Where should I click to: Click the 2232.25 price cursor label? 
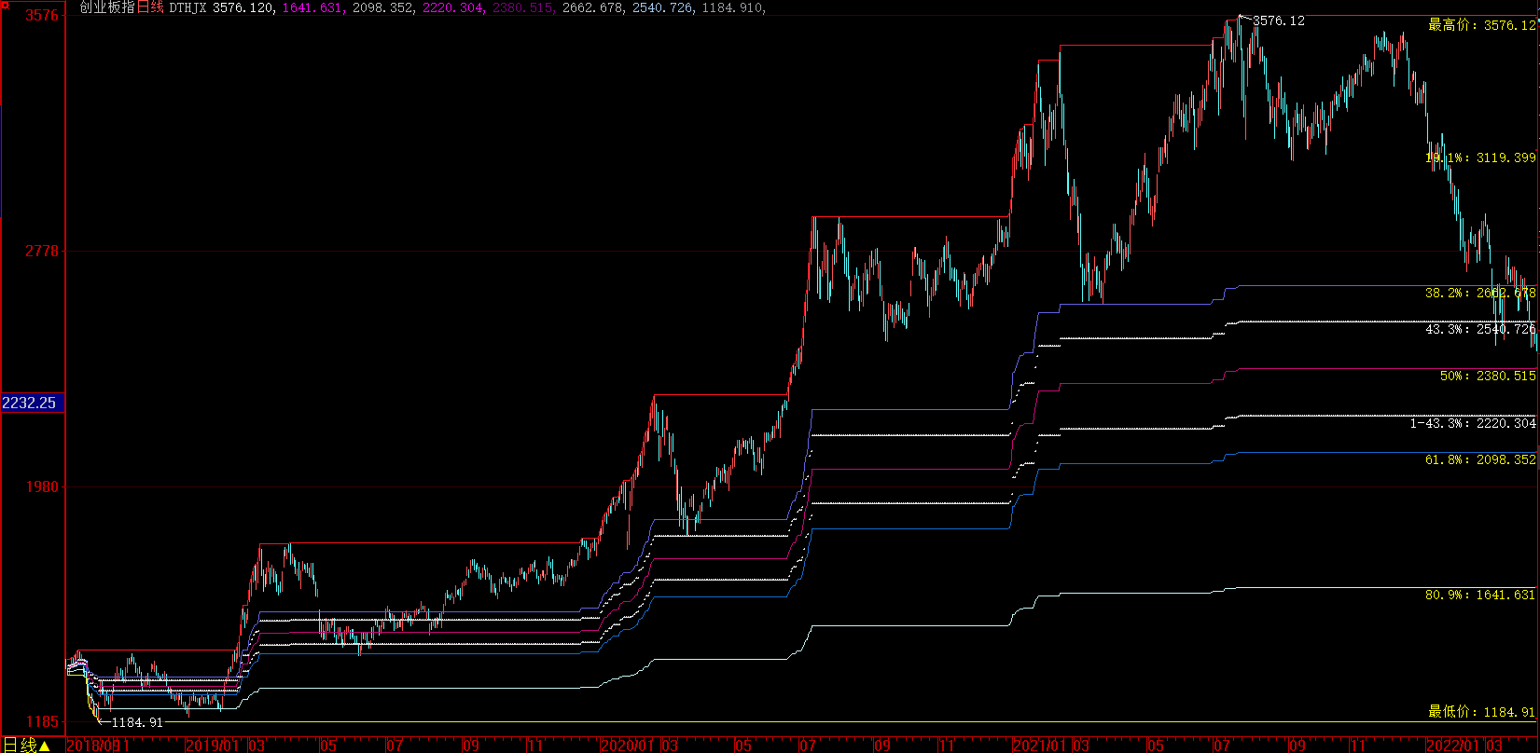click(x=32, y=403)
